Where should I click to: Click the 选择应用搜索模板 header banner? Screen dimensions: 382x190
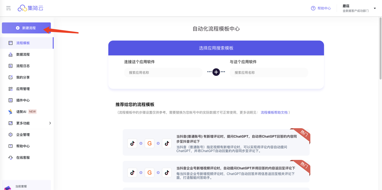point(216,48)
